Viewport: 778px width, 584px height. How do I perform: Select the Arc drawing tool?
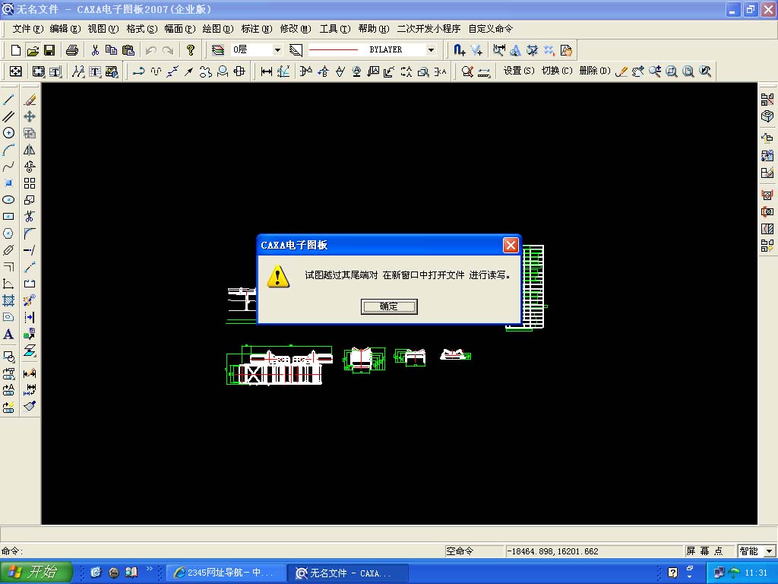[x=8, y=150]
